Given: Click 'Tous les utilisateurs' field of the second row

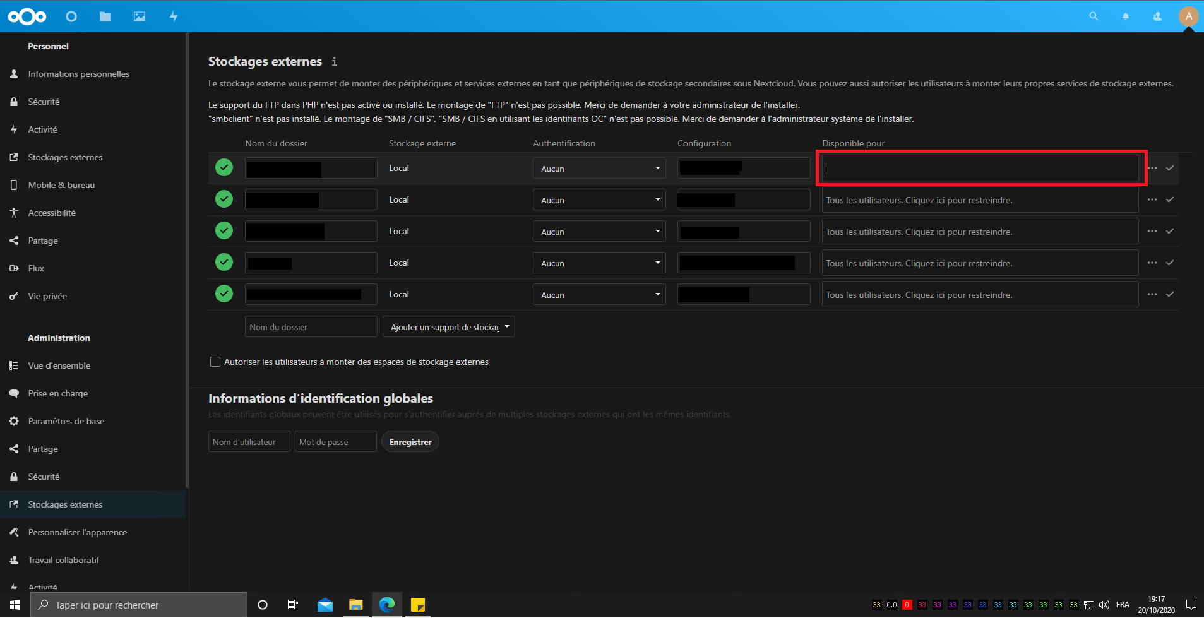Looking at the screenshot, I should tap(980, 199).
